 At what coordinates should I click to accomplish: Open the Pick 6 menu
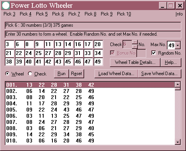tap(58, 14)
